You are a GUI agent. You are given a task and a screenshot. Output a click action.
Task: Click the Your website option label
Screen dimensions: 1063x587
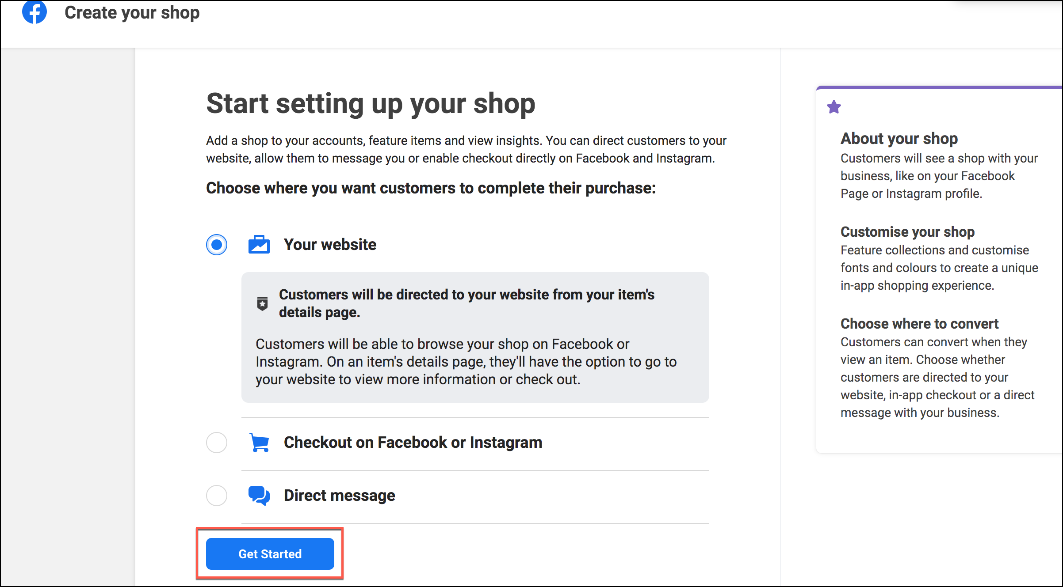pos(330,245)
